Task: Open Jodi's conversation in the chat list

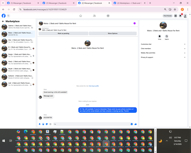Action: [18, 84]
